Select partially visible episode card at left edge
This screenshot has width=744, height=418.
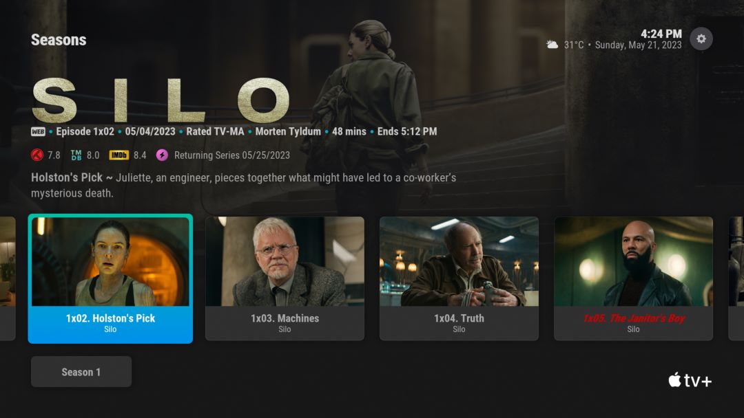pyautogui.click(x=8, y=278)
